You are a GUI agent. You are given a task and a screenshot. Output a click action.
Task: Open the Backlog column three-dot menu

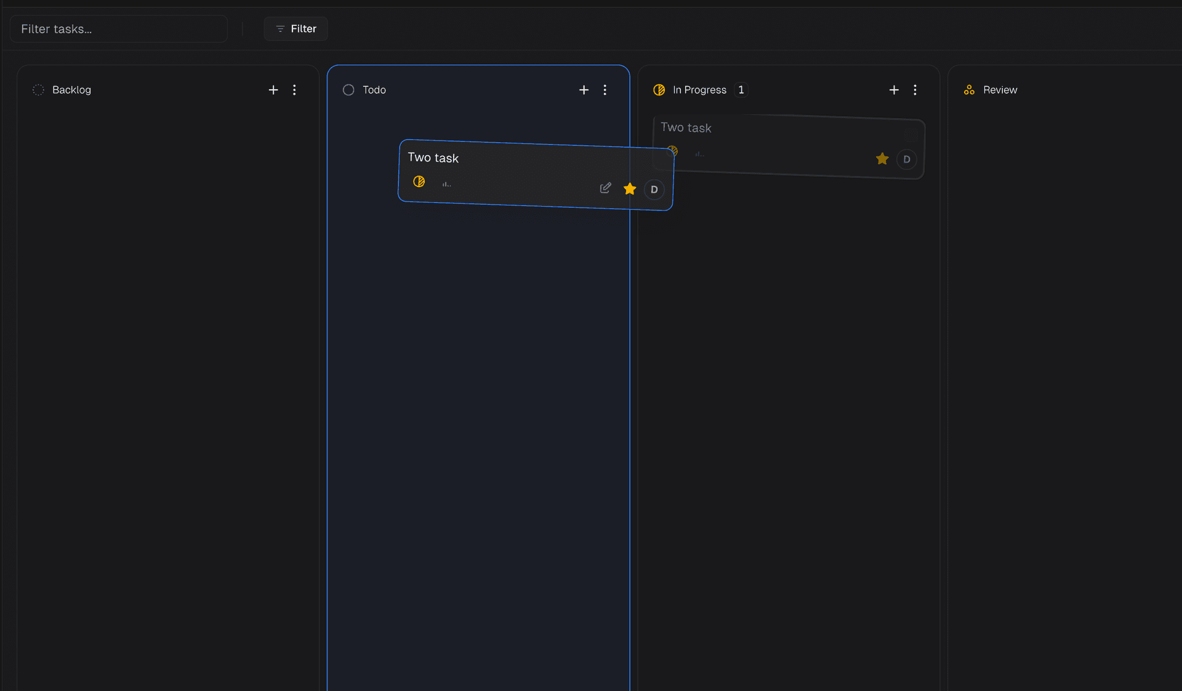tap(295, 90)
